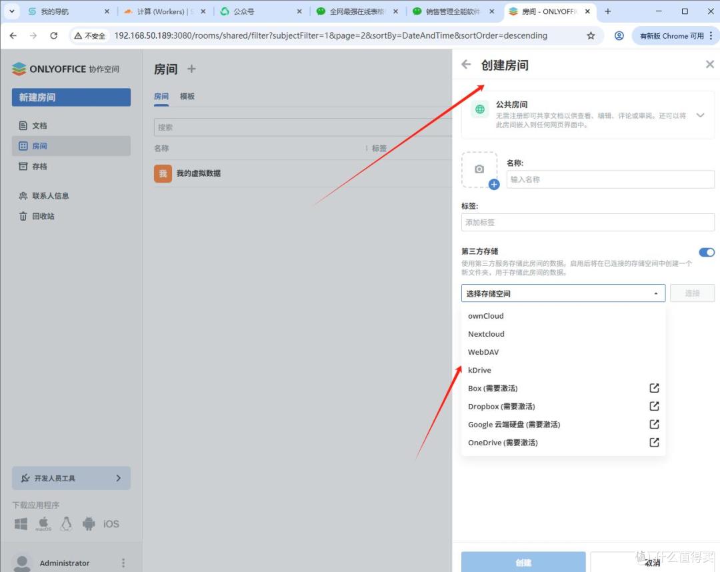Select Nextcloud storage option
This screenshot has height=572, width=720.
tap(563, 334)
